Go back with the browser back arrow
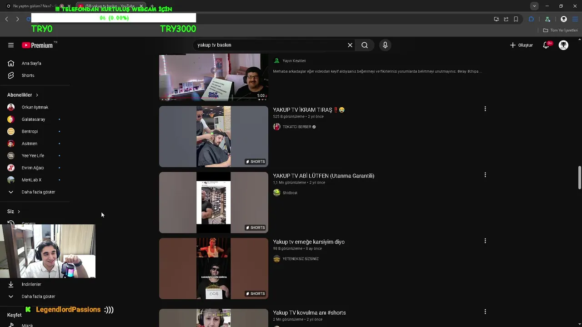Screen dimensions: 582x327 tap(6, 19)
